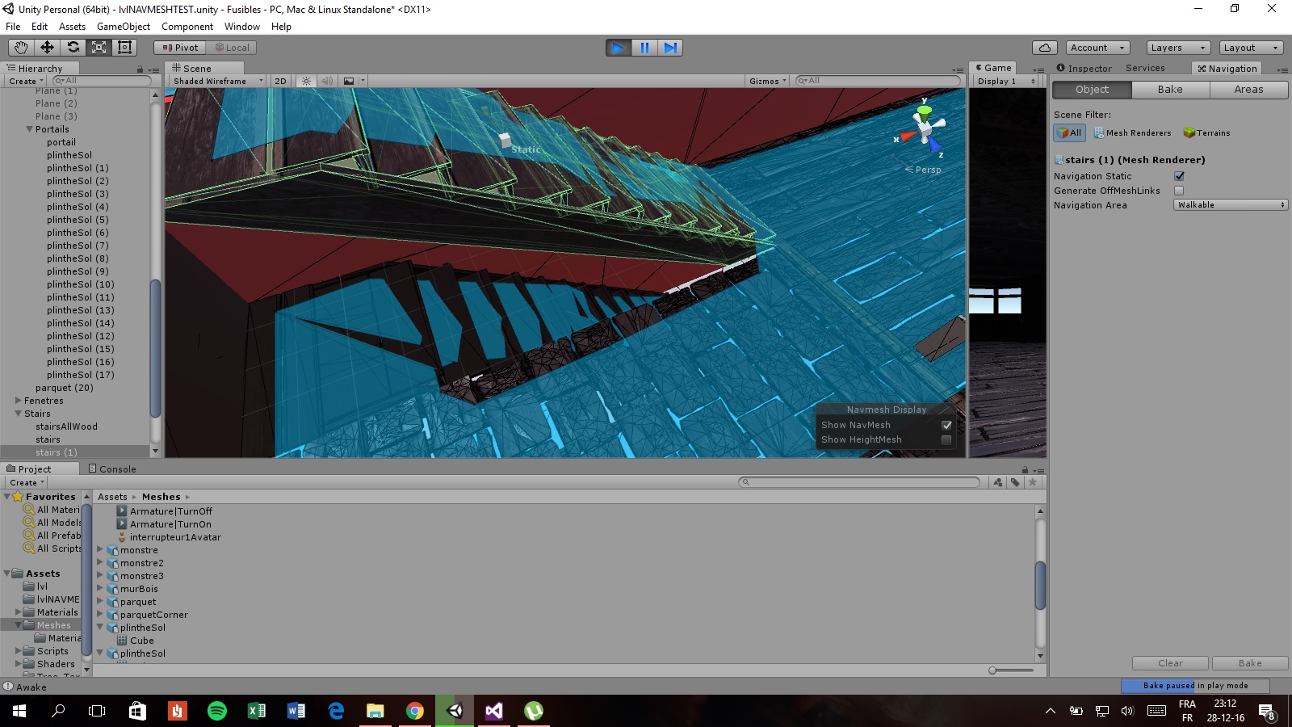
Task: Select the Mesh Renderers scene filter
Action: coord(1132,132)
